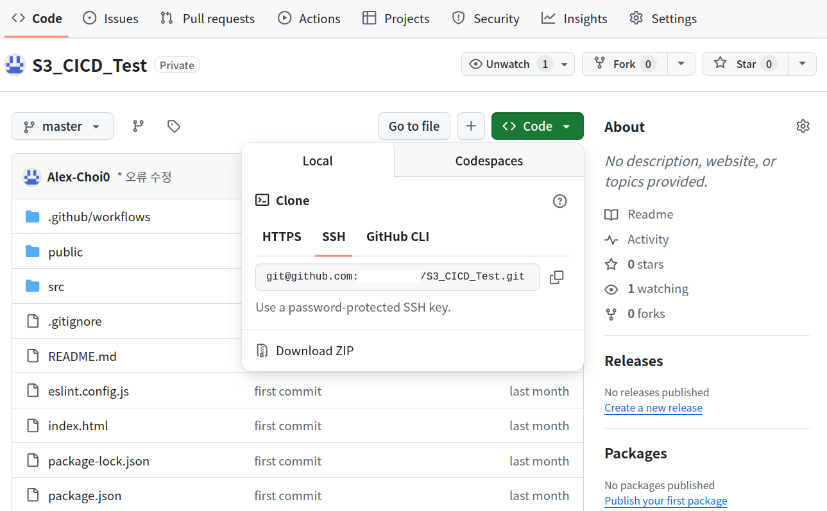Click the 1 watching link

658,289
